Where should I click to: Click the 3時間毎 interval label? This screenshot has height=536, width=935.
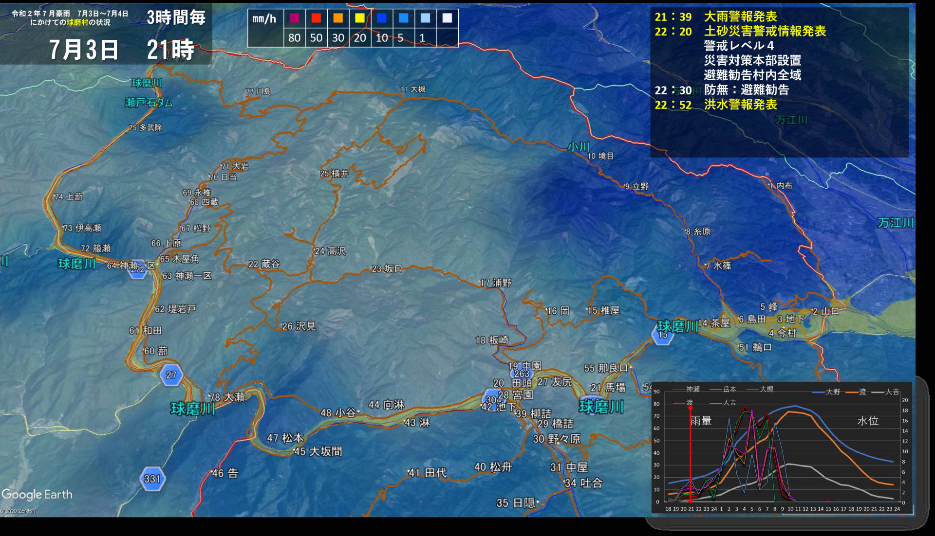click(x=176, y=18)
